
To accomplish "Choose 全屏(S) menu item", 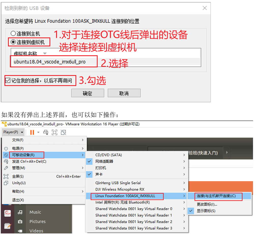I will (x=44, y=176).
